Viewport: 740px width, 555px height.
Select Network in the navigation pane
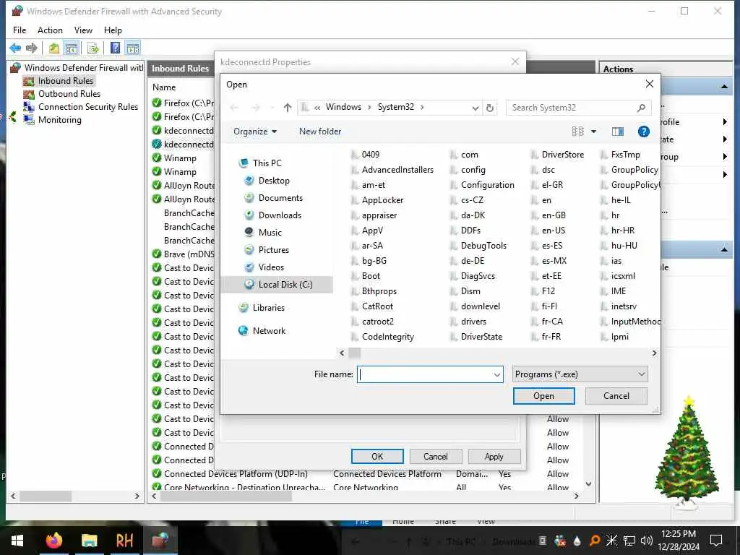[x=269, y=331]
